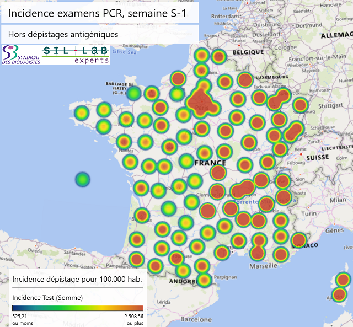This screenshot has height=327, width=353.
Task: Click the 'Incidence dépistage pour 100.000 hab.' heading
Action: (77, 279)
